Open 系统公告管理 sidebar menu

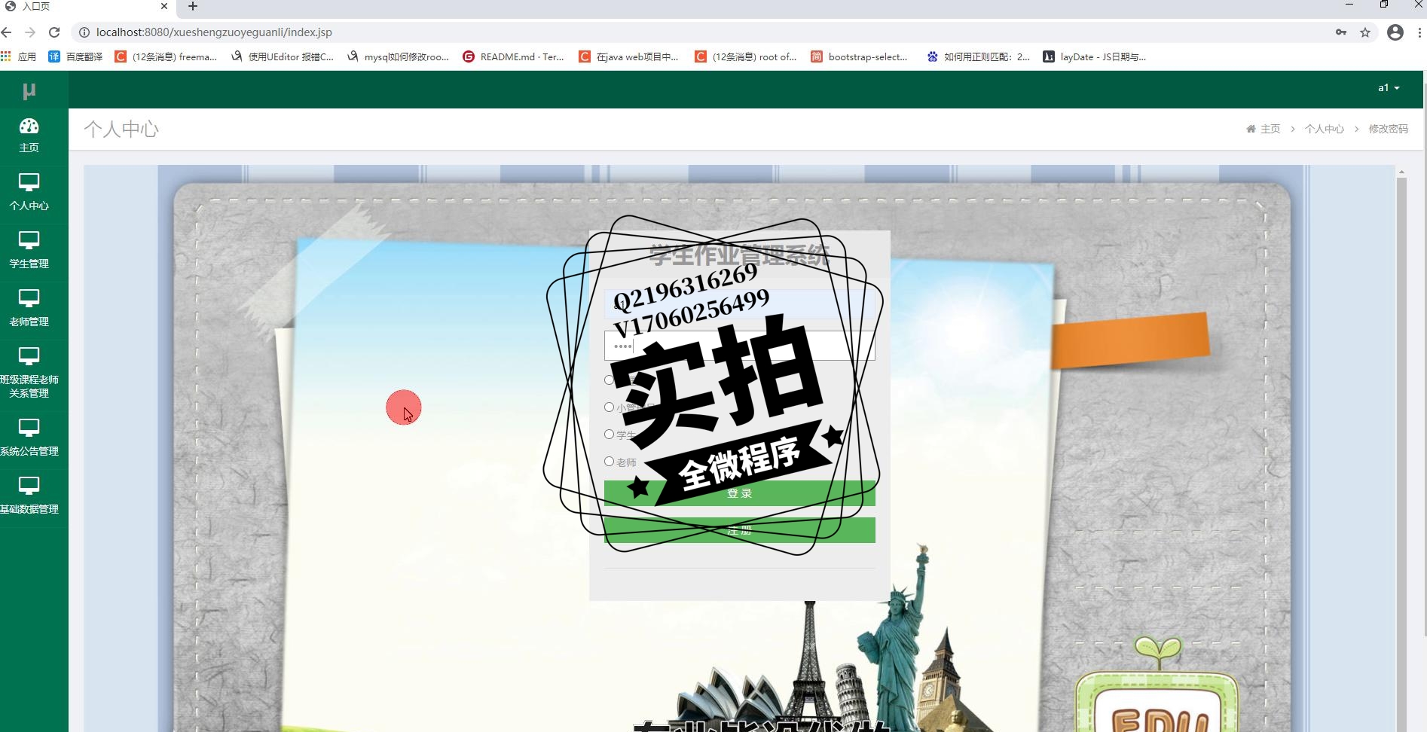[29, 438]
